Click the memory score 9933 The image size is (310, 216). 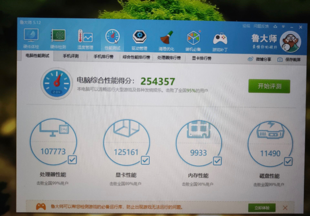(x=198, y=153)
